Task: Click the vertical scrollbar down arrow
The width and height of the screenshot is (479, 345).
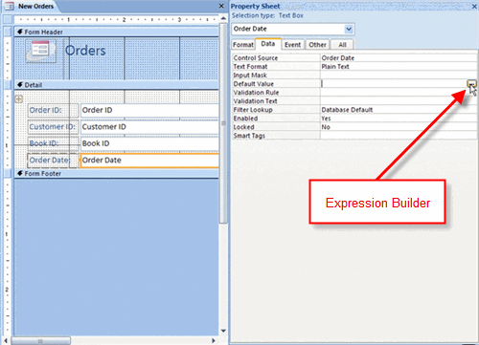Action: click(x=223, y=331)
